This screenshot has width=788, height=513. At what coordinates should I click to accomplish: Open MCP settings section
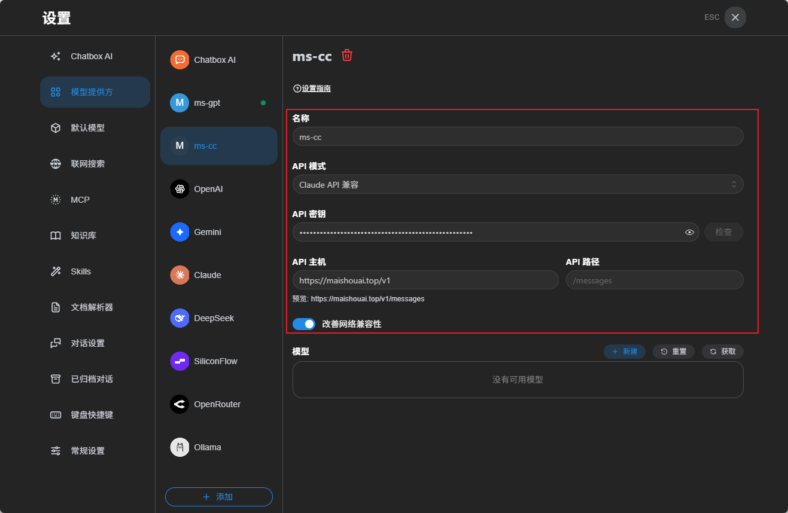(95, 200)
